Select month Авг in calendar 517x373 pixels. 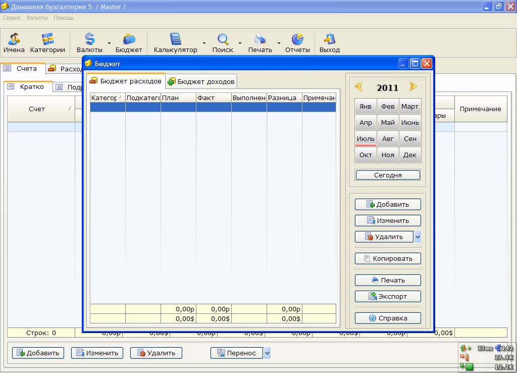(388, 138)
